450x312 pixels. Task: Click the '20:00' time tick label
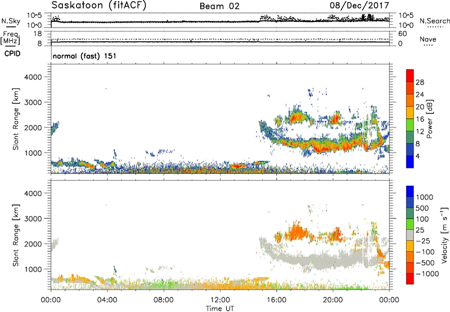(332, 300)
